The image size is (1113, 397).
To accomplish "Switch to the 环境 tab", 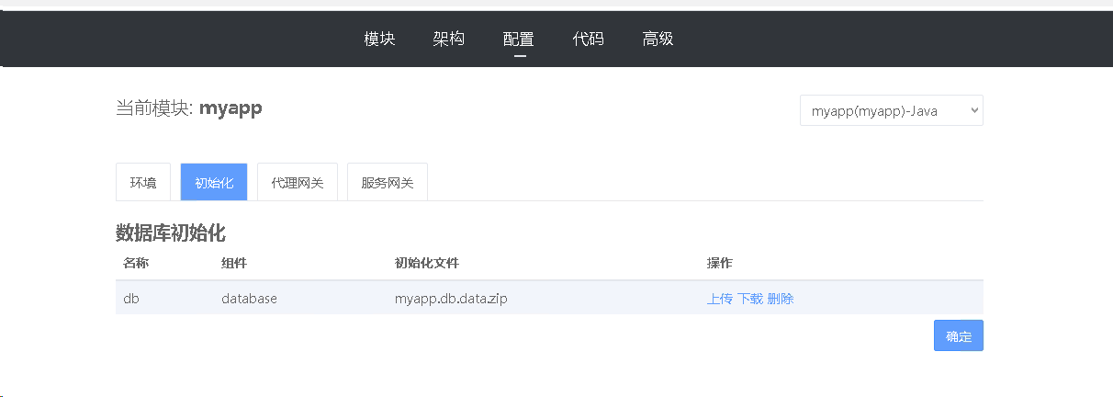I will coord(143,183).
